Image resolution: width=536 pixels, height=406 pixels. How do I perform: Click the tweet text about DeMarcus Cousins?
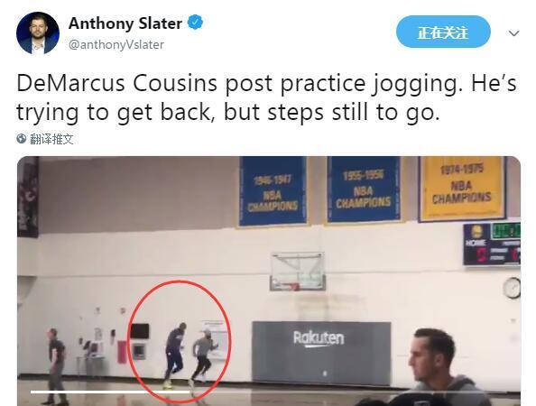[x=266, y=97]
